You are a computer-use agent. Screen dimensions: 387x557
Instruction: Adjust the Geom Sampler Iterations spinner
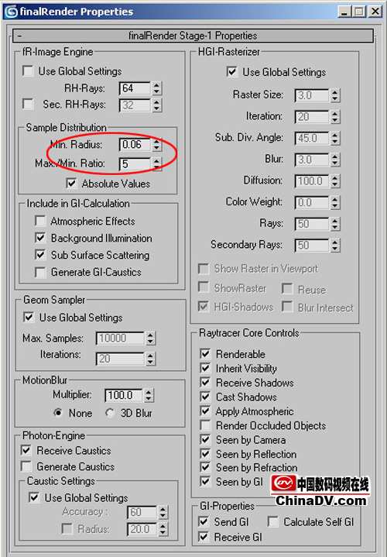pyautogui.click(x=150, y=359)
